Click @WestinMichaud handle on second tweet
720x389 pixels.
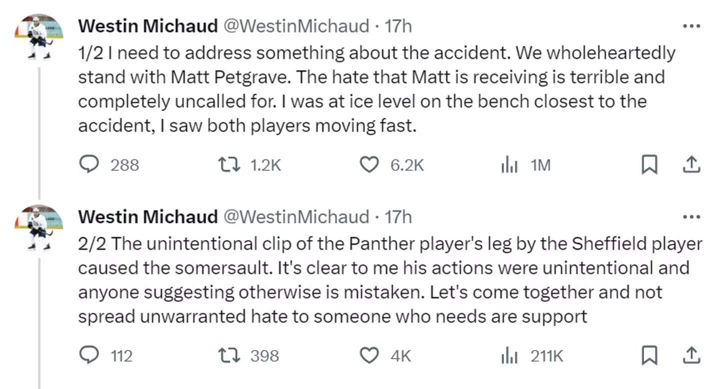point(295,217)
